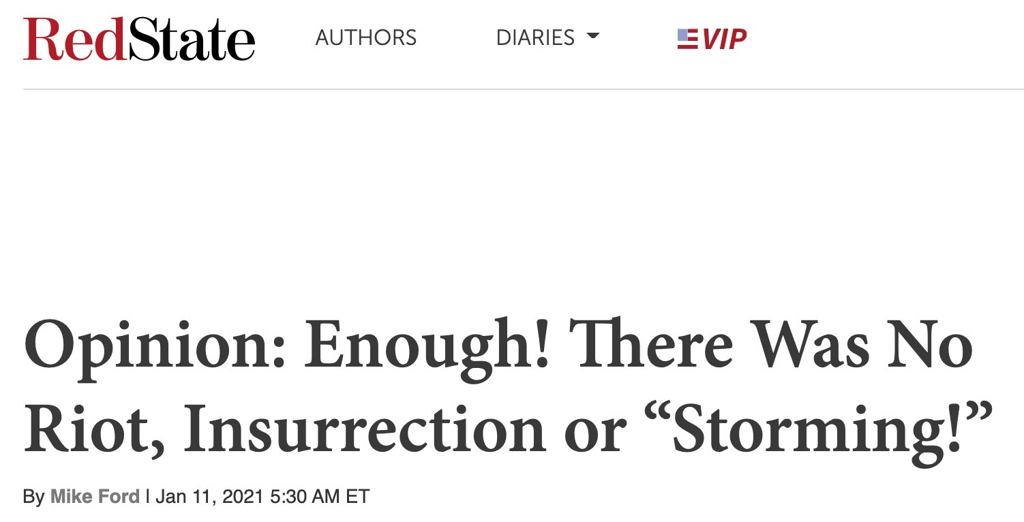Click the RedState logo
The width and height of the screenshot is (1024, 522).
tap(139, 37)
